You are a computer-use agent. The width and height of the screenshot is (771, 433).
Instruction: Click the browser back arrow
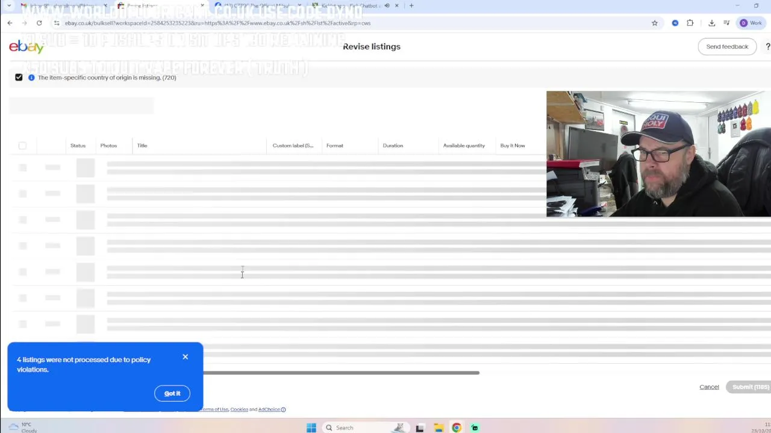pos(10,23)
